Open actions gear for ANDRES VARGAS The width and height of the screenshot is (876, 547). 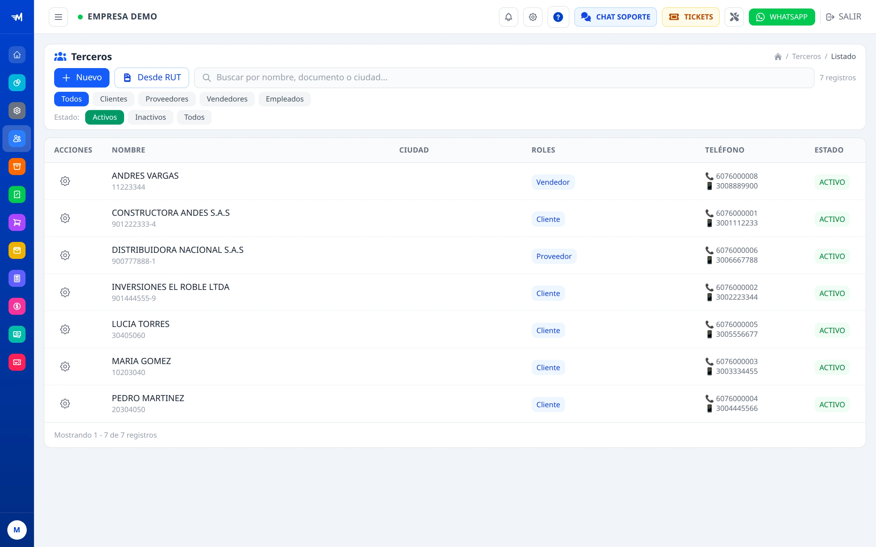pos(65,181)
